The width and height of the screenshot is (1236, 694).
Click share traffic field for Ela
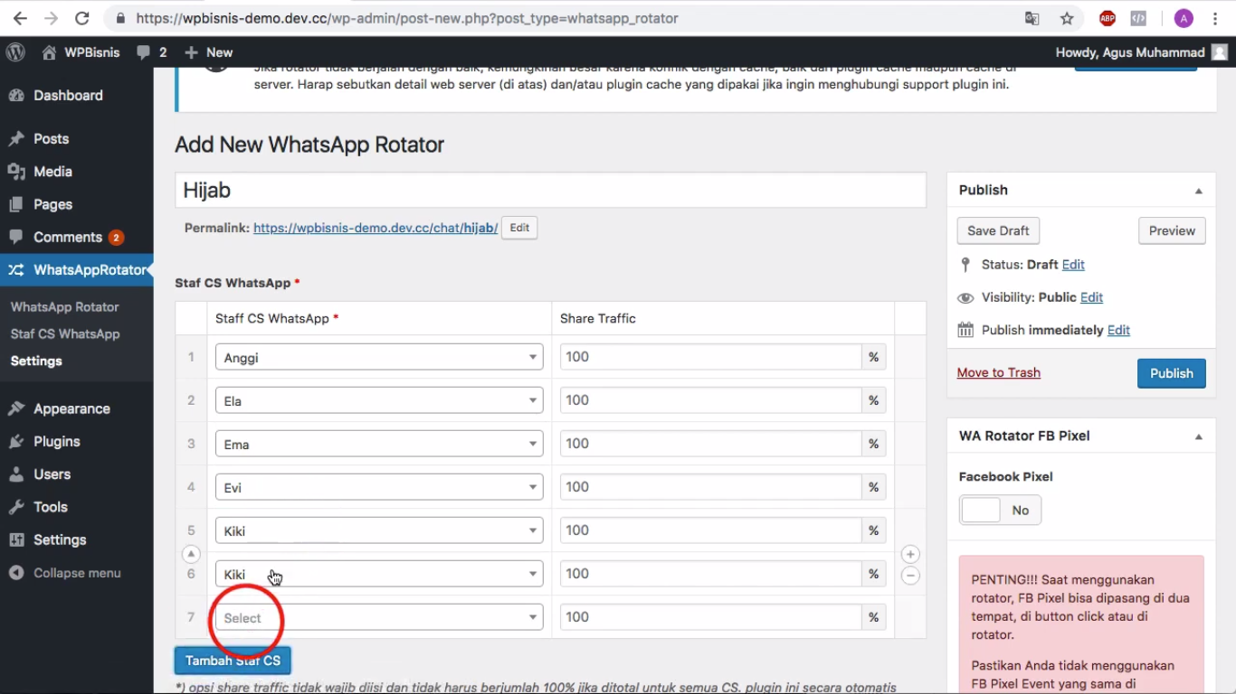pos(710,400)
